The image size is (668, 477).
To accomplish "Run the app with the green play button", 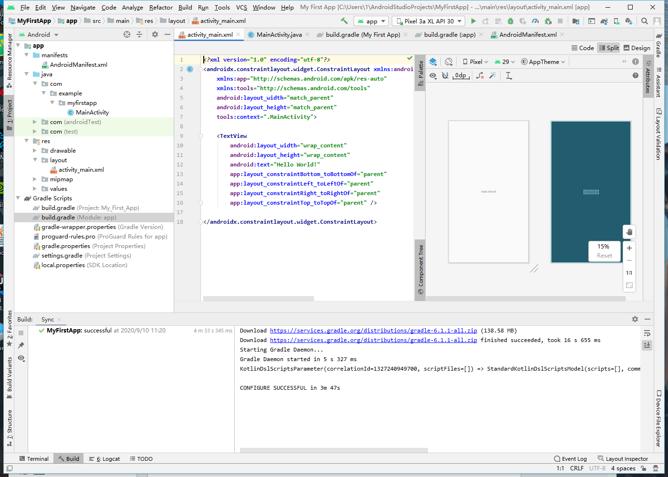I will pyautogui.click(x=473, y=21).
